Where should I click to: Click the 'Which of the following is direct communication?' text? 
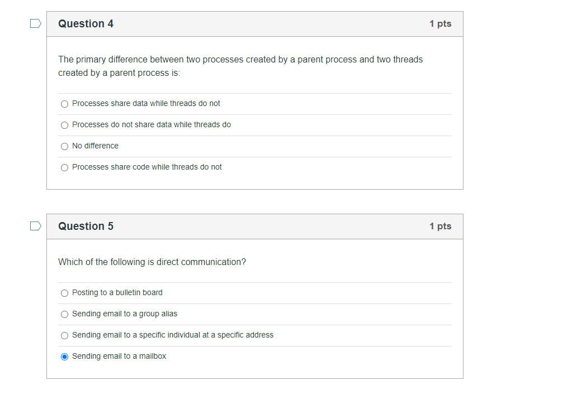[152, 262]
